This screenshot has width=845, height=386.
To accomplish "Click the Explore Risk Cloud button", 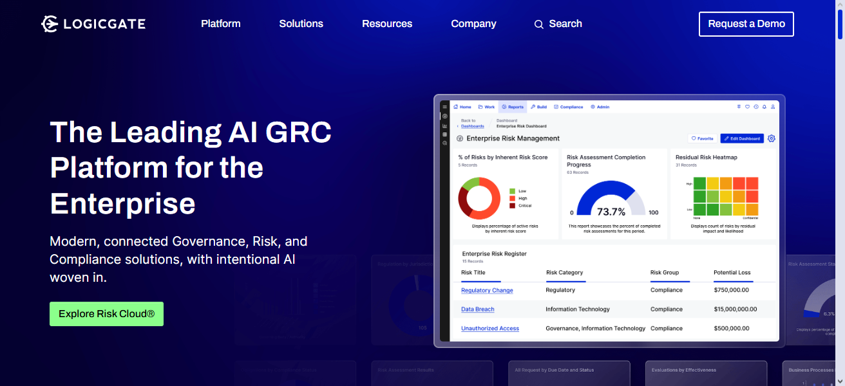I will [x=106, y=313].
